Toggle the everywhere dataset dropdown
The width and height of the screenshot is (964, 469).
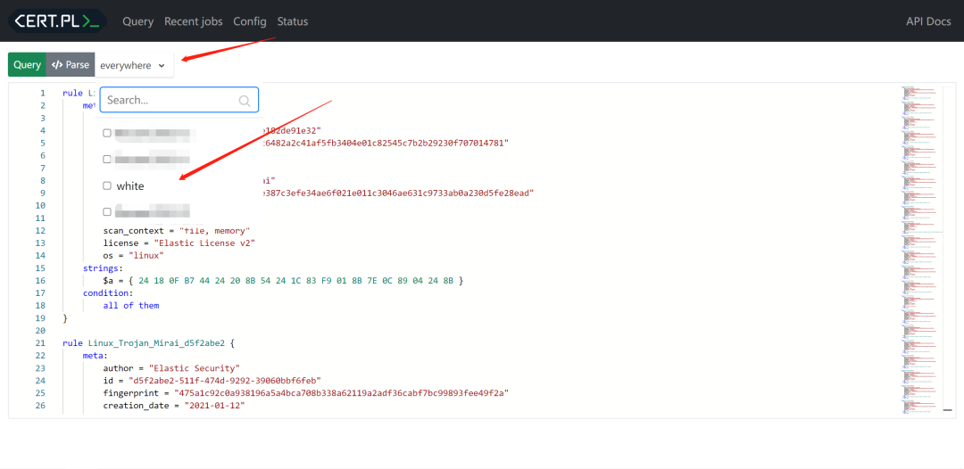click(134, 64)
